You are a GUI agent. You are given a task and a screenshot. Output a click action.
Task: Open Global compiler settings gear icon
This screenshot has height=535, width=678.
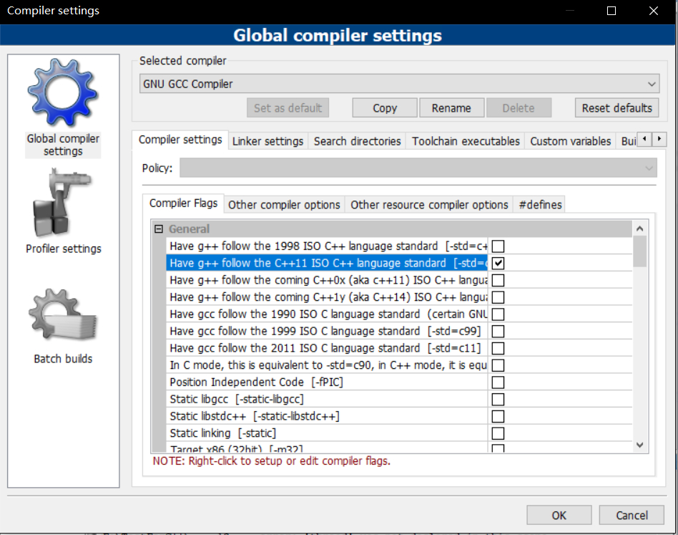[63, 92]
